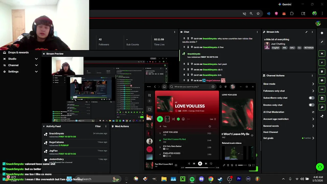Open Premiere Pro from the taskbar

(x=239, y=179)
